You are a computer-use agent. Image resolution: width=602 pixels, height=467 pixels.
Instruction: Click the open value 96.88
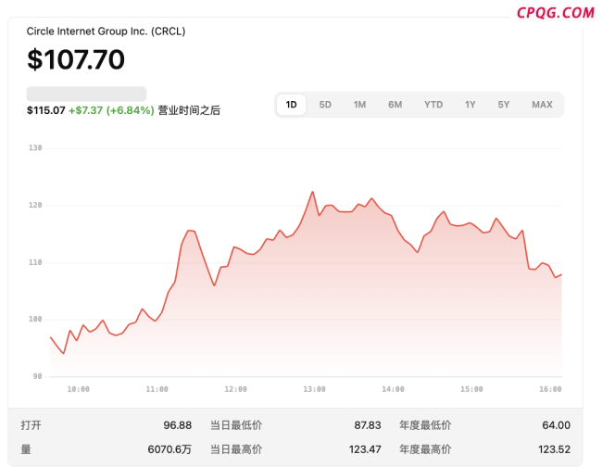[178, 425]
